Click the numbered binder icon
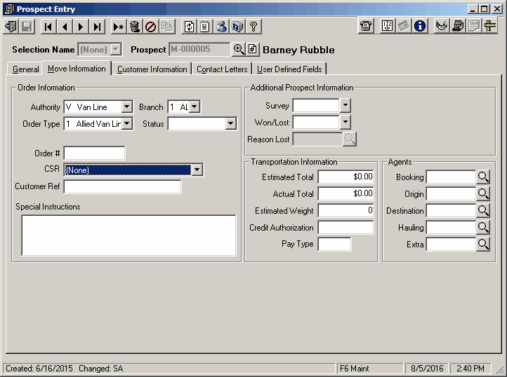The image size is (507, 377). tap(388, 26)
